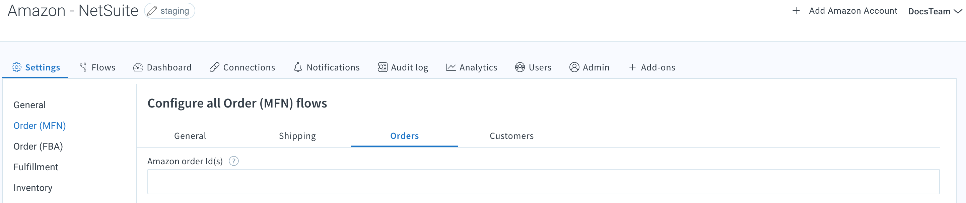The width and height of the screenshot is (966, 203).
Task: Click the Admin person icon
Action: pos(574,67)
